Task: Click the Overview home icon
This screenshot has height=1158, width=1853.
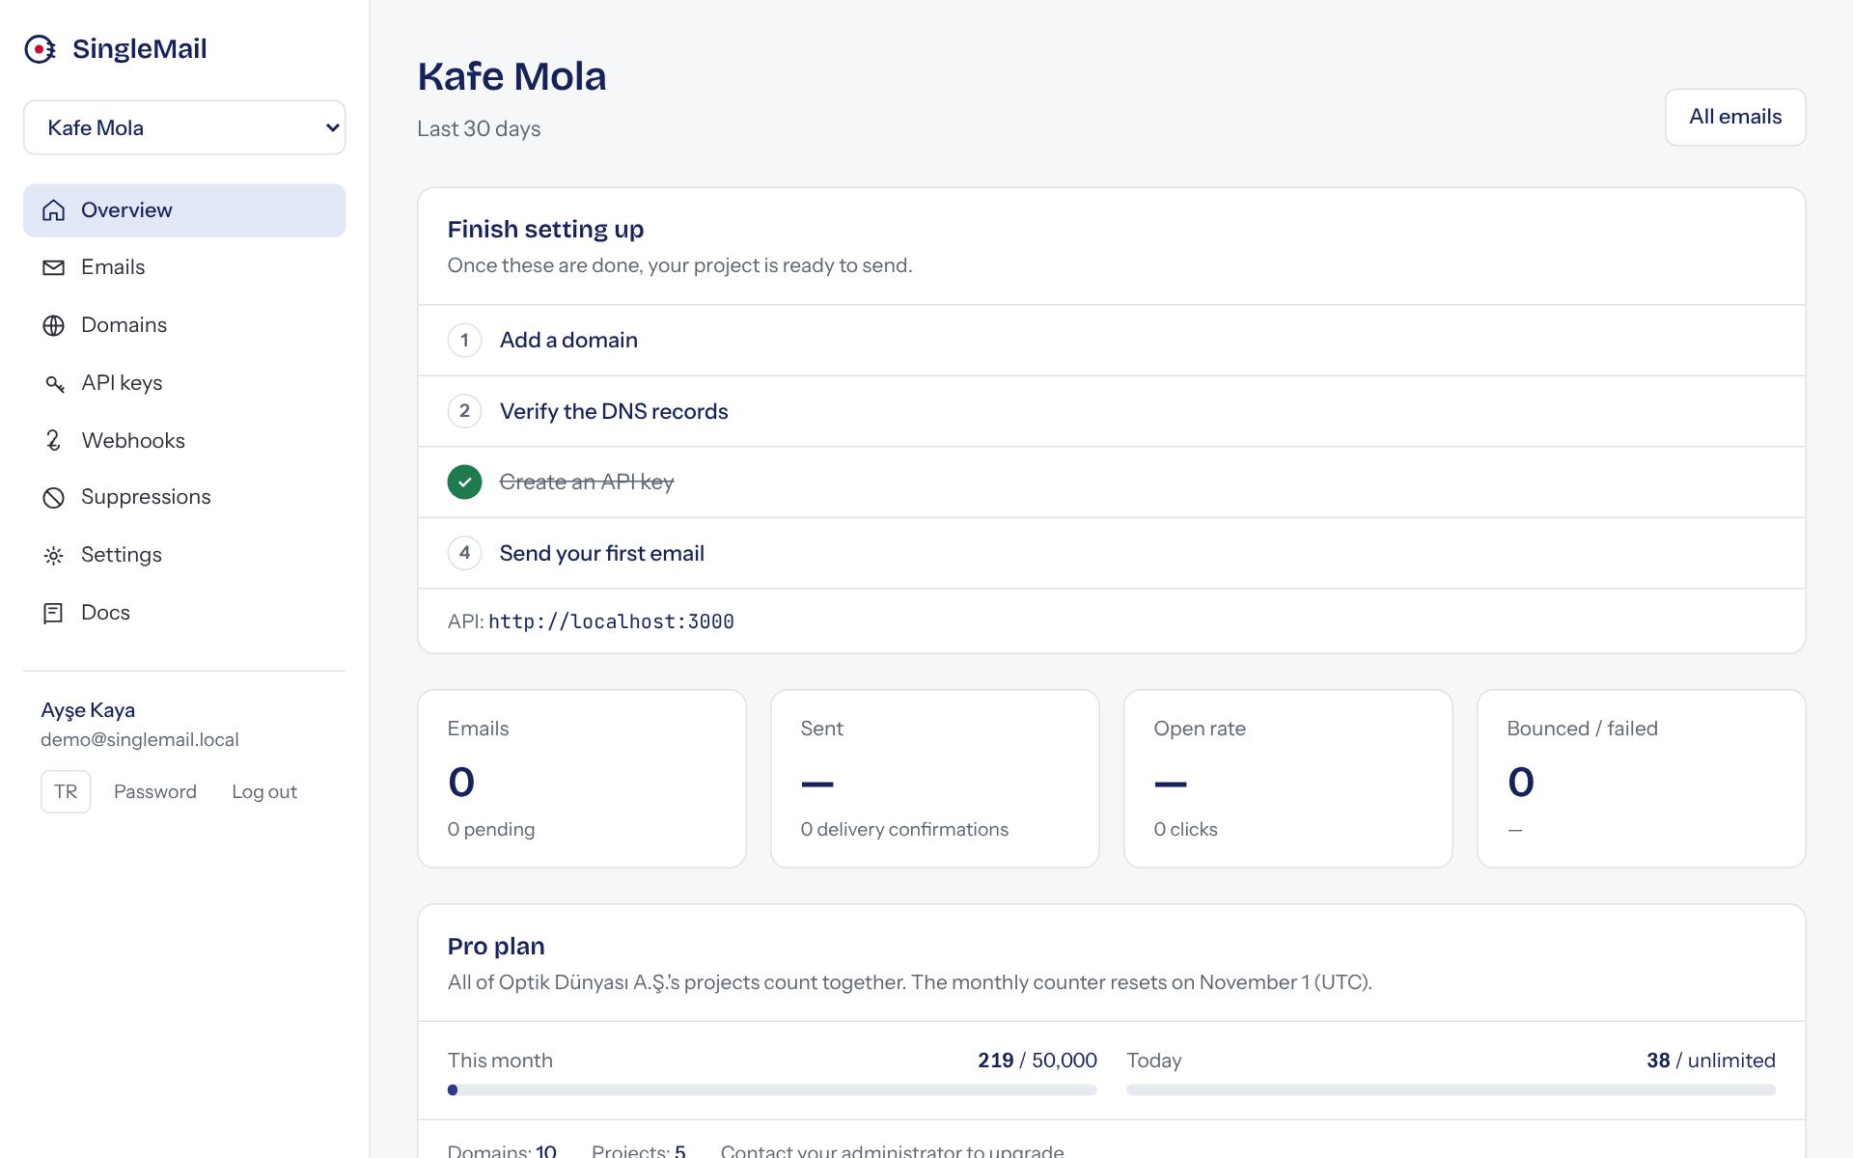Action: point(54,210)
